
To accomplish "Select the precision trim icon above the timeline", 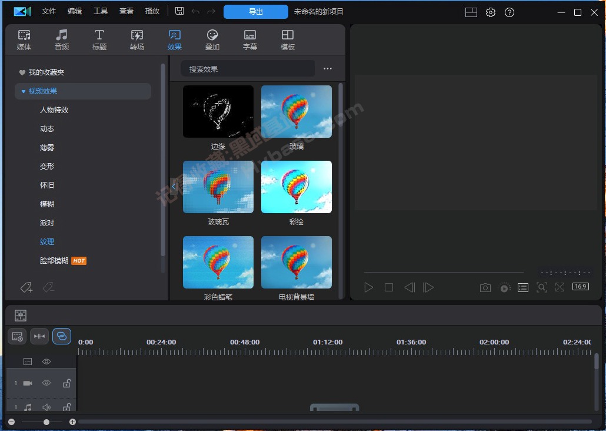I will click(x=39, y=336).
